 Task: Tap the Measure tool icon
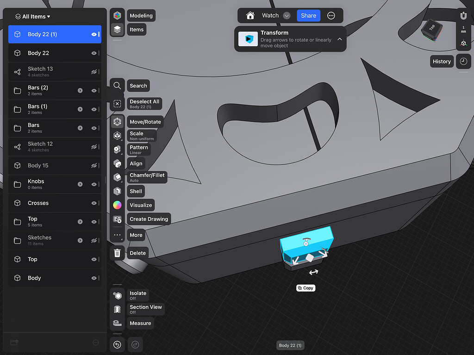click(x=117, y=323)
